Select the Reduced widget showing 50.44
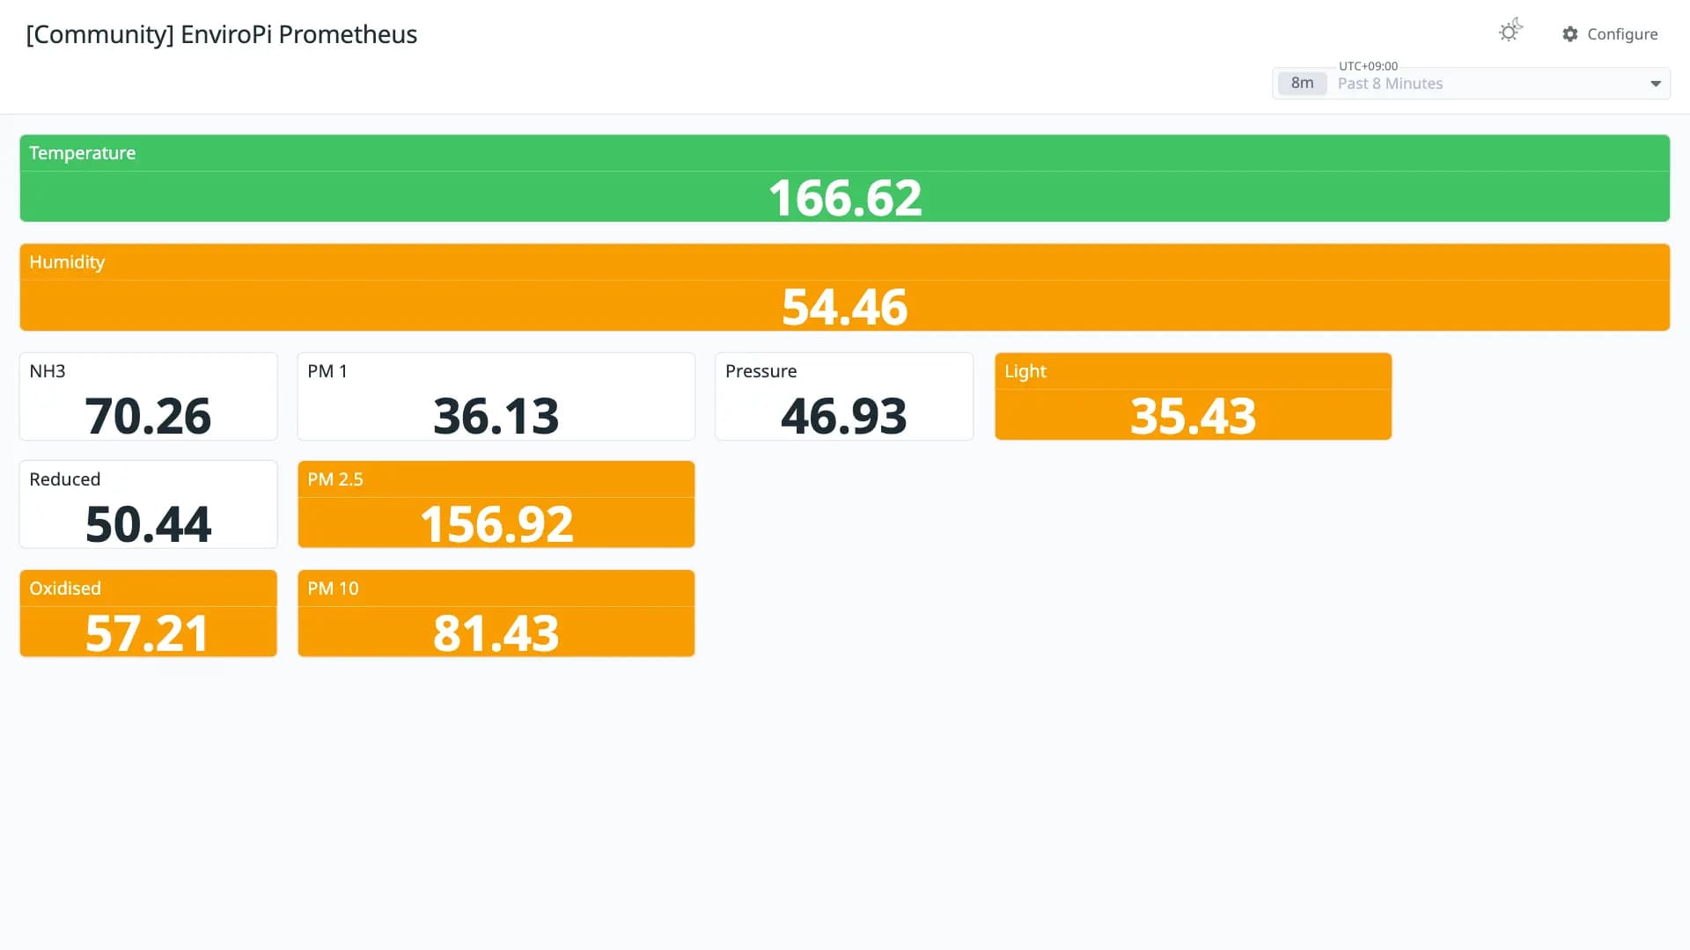Viewport: 1690px width, 950px height. coord(148,504)
